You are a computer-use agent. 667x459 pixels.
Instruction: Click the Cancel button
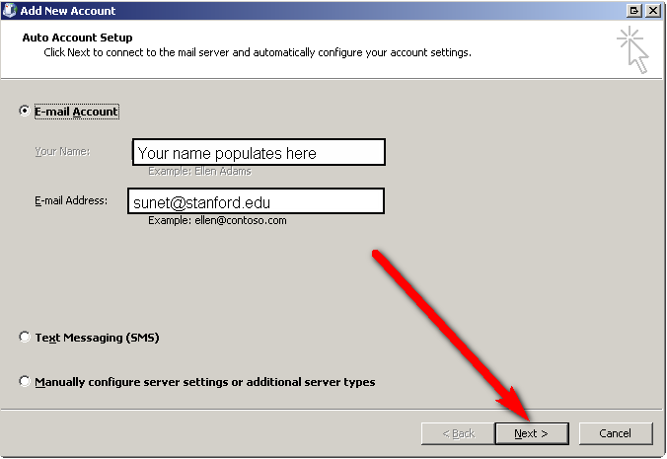(615, 433)
